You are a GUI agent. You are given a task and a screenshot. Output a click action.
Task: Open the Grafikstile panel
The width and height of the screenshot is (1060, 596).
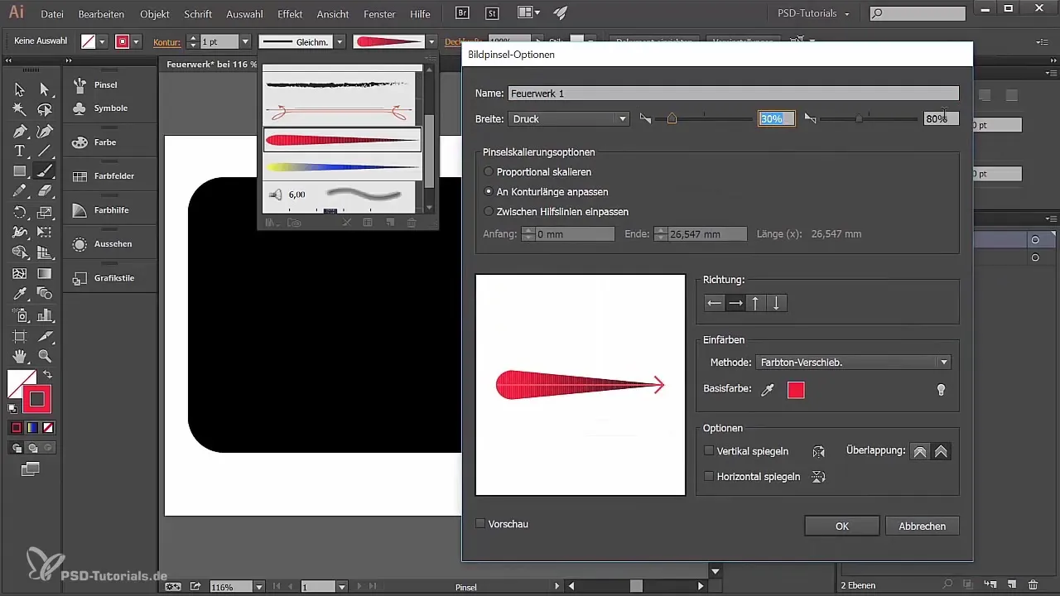113,278
